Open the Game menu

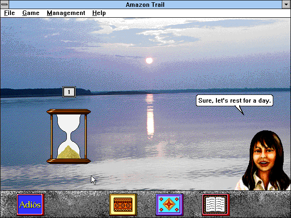(x=31, y=13)
